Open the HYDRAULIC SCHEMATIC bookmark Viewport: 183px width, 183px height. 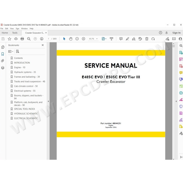pos(26,113)
